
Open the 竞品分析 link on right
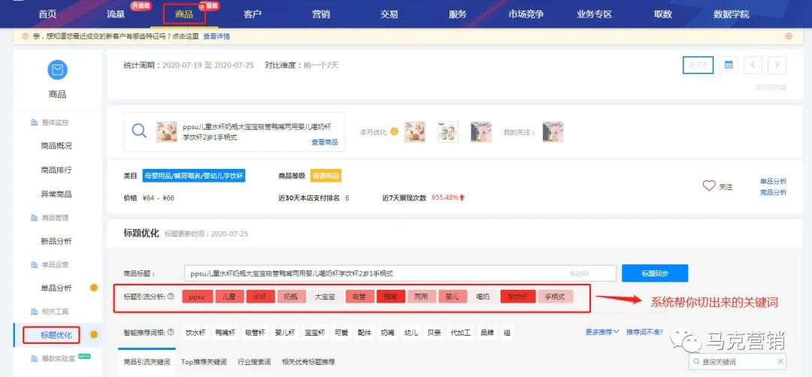pos(773,192)
